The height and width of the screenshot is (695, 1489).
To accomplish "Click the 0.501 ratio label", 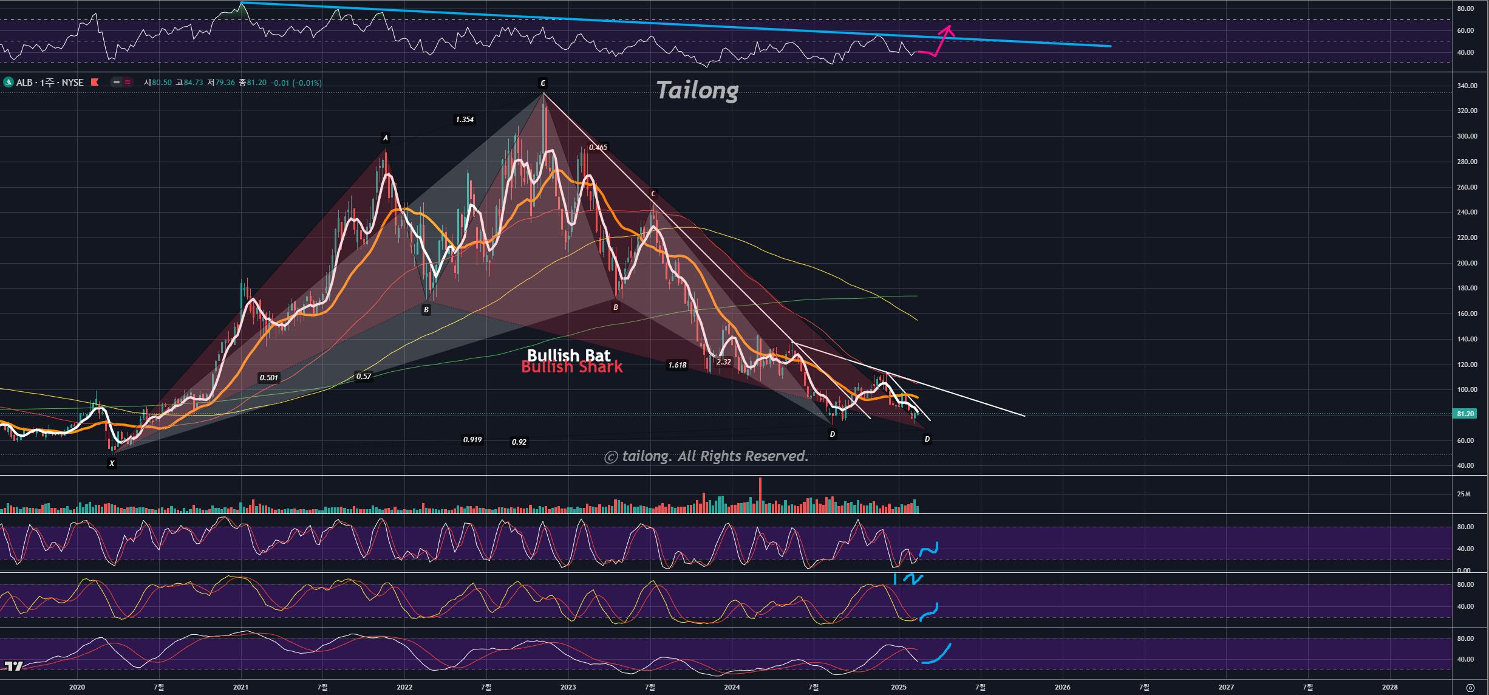I will point(269,377).
